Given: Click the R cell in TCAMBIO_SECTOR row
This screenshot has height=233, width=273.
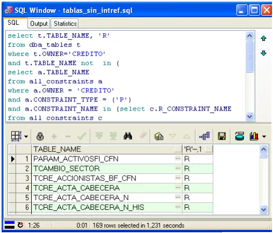Looking at the screenshot, I should [198, 169].
